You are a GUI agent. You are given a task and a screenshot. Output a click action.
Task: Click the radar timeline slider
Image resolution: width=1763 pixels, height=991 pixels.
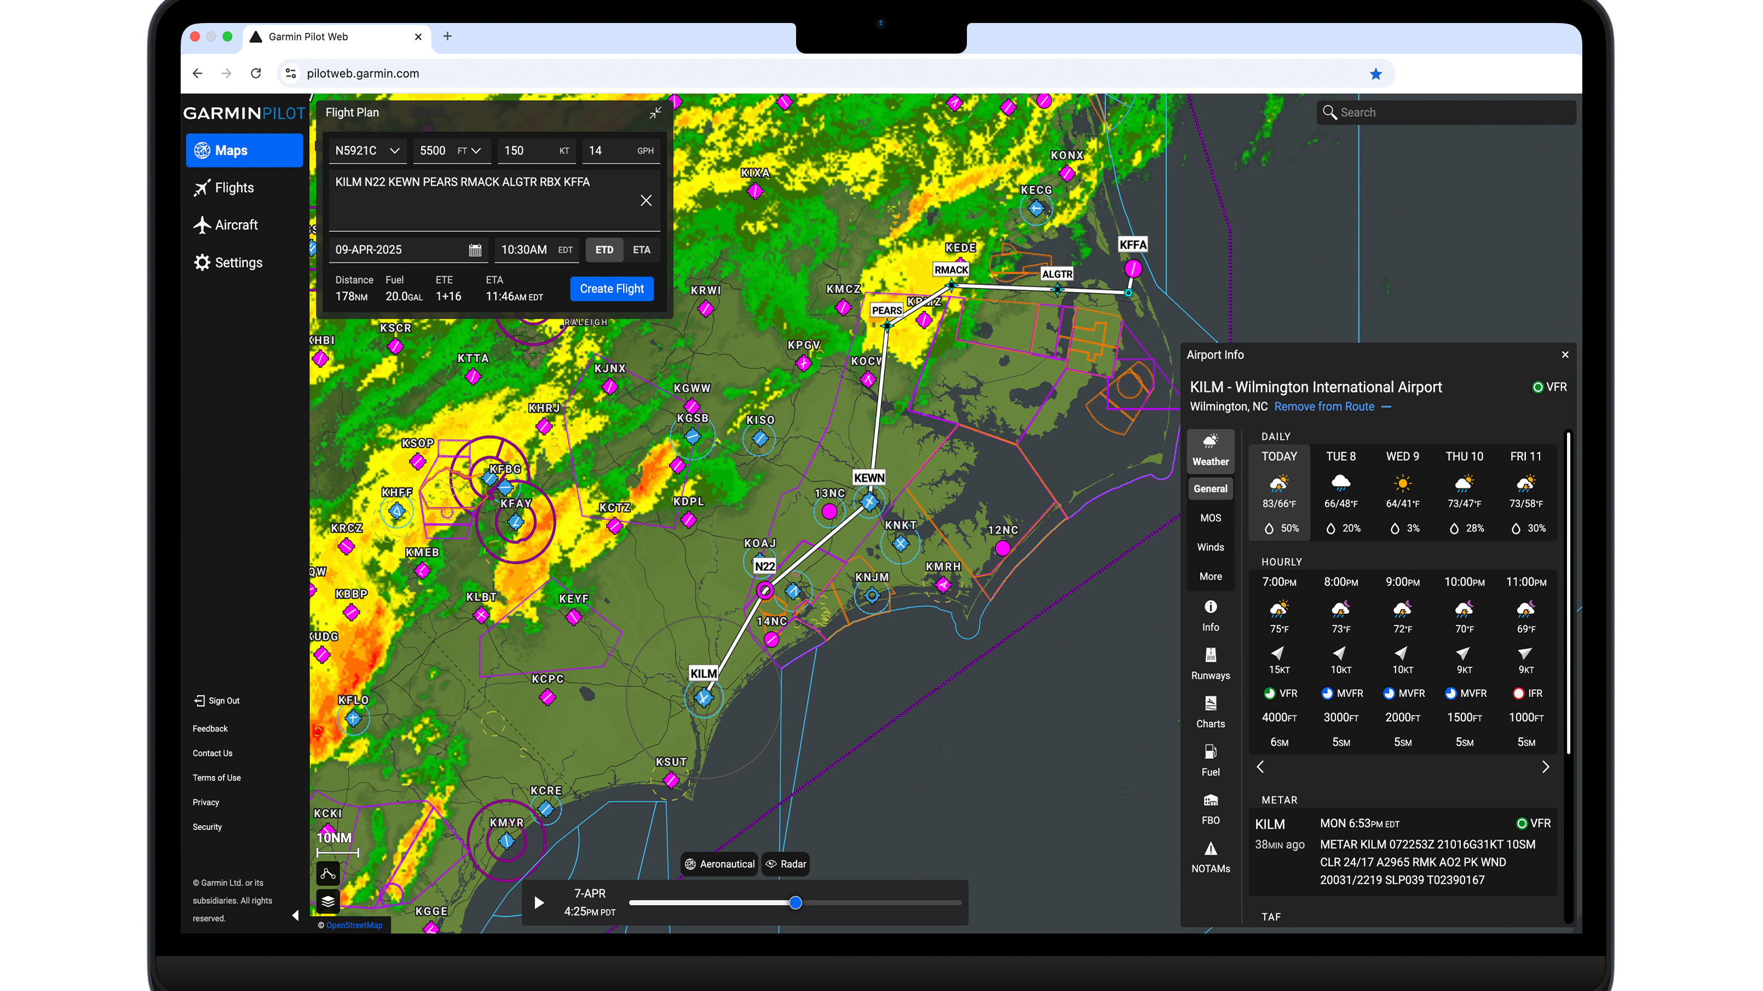794,903
